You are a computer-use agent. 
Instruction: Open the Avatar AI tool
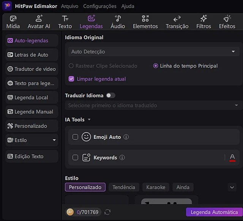pos(39,22)
